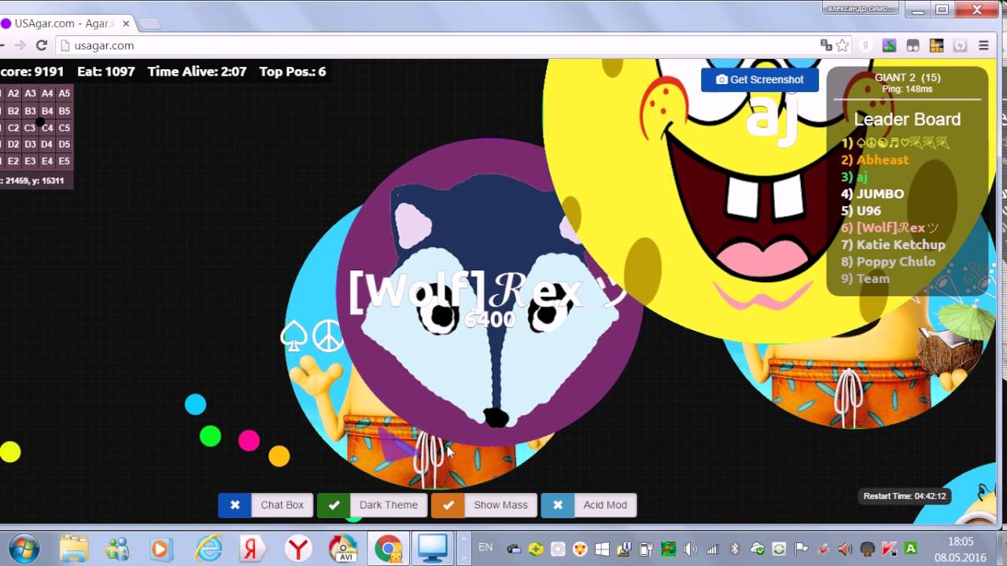Image resolution: width=1007 pixels, height=566 pixels.
Task: Click minimap cell A5
Action: click(x=65, y=94)
